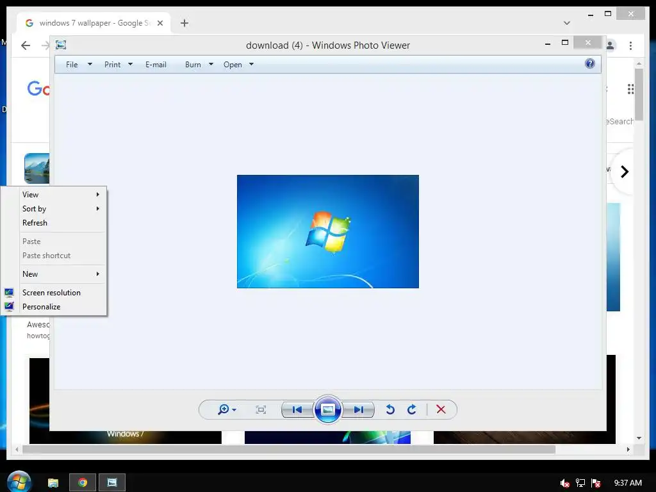Open a new Chrome tab
The height and width of the screenshot is (492, 656).
pyautogui.click(x=184, y=23)
